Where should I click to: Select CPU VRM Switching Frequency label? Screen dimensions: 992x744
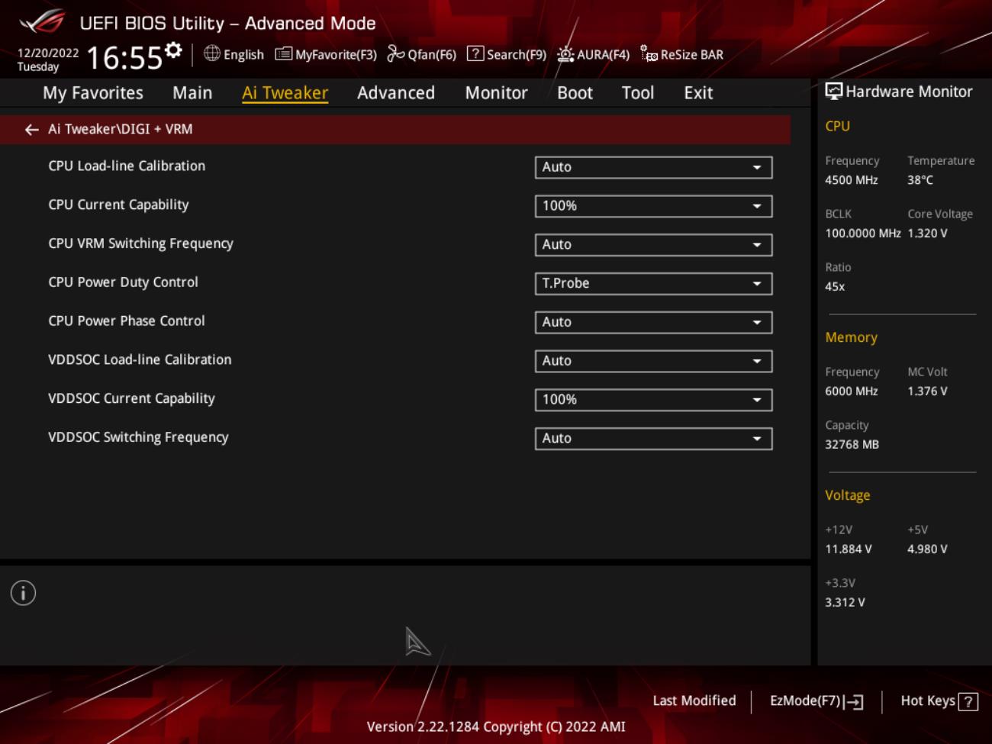(x=141, y=244)
